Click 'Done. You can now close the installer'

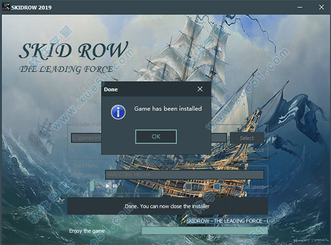pos(167,206)
